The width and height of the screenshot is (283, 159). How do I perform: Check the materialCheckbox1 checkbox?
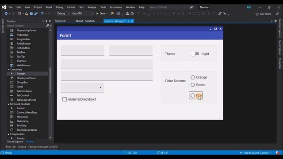(65, 99)
